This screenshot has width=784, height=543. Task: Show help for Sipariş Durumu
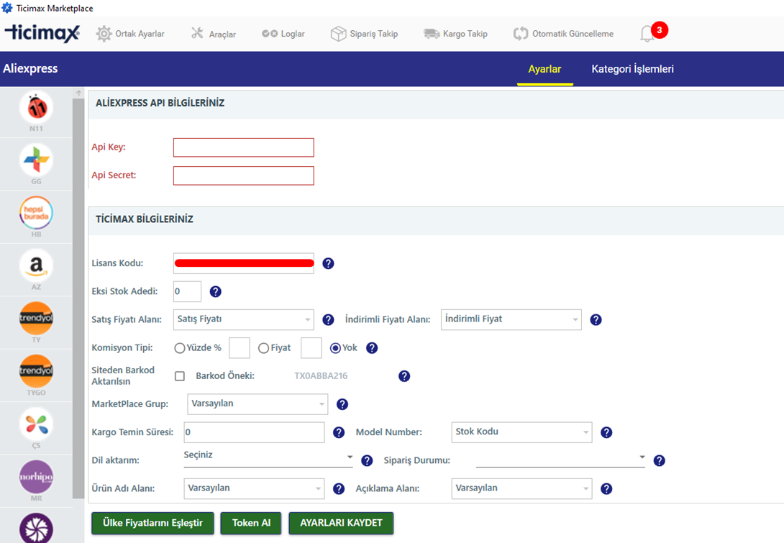(660, 460)
